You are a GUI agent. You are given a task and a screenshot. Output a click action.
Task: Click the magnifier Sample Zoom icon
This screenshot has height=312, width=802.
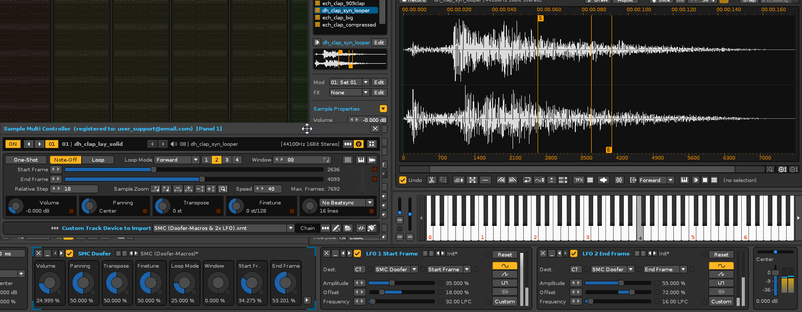click(x=223, y=189)
